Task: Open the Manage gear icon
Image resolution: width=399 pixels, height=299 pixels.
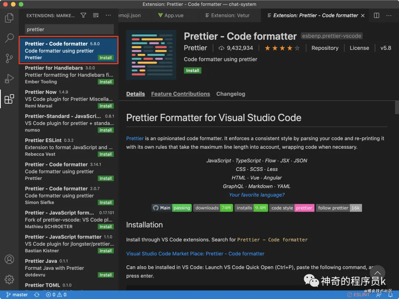Action: pyautogui.click(x=9, y=279)
